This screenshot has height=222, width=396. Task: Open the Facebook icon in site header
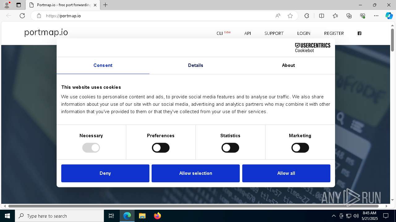pyautogui.click(x=359, y=33)
